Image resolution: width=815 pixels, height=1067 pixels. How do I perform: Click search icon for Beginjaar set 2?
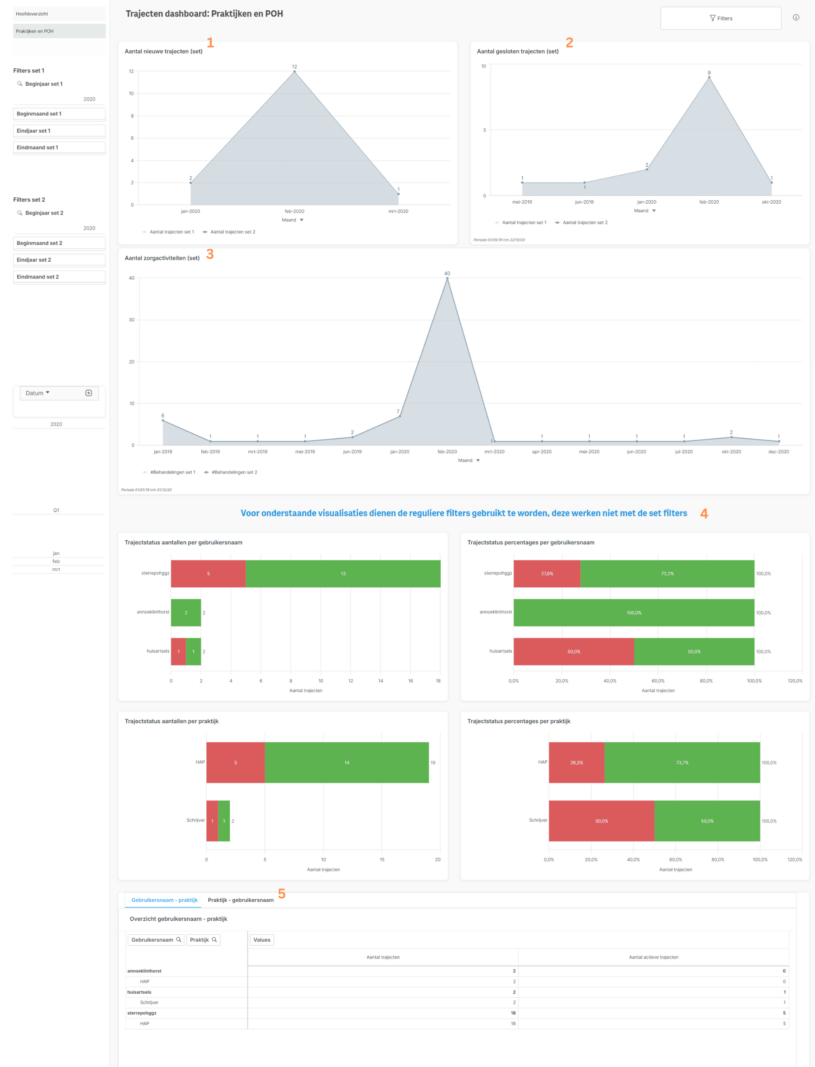[x=20, y=213]
